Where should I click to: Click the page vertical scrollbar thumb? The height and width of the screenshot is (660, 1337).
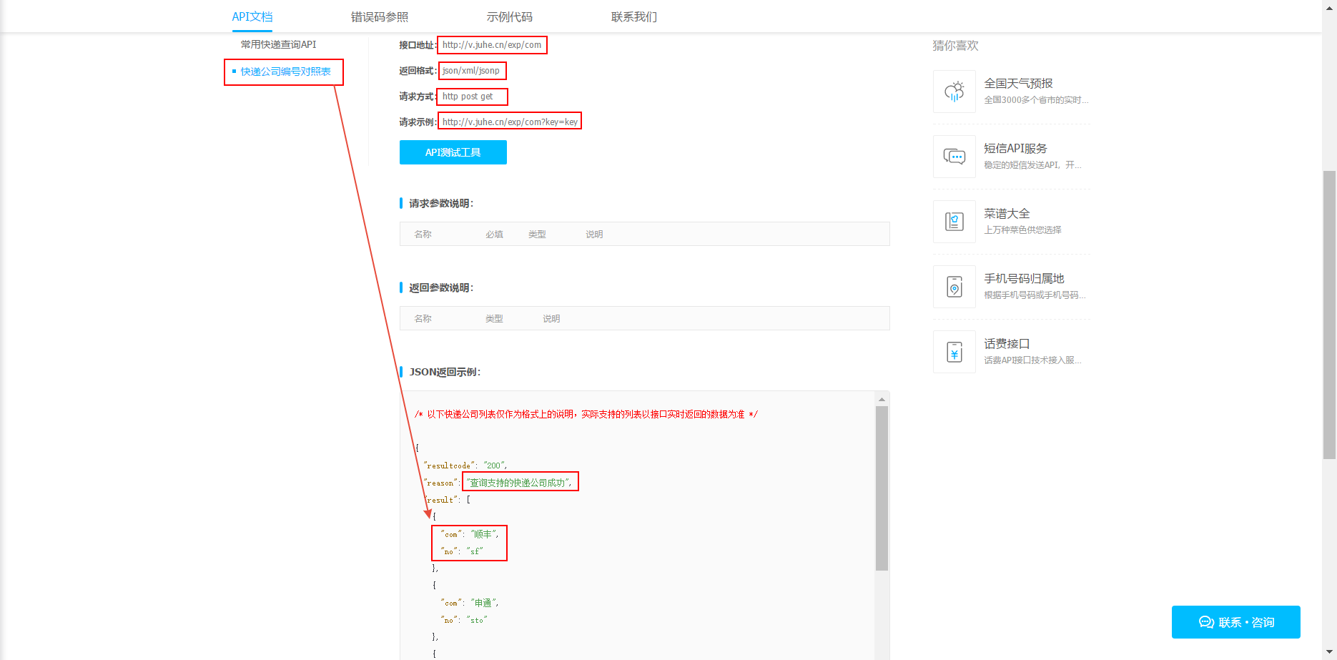click(x=1329, y=315)
